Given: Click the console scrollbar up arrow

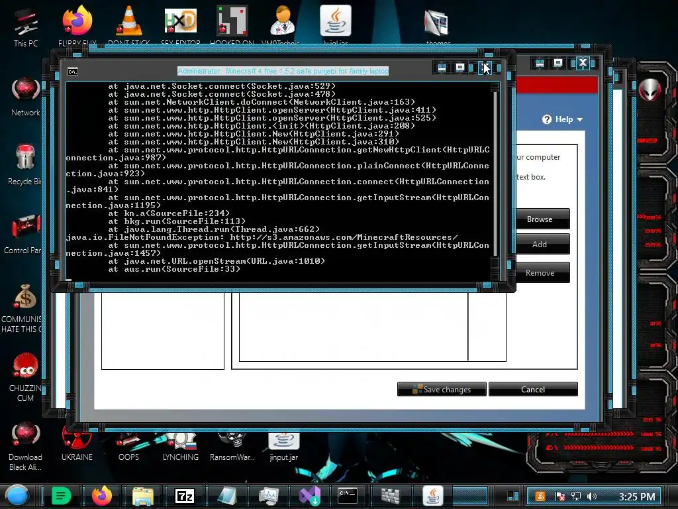Looking at the screenshot, I should 495,87.
